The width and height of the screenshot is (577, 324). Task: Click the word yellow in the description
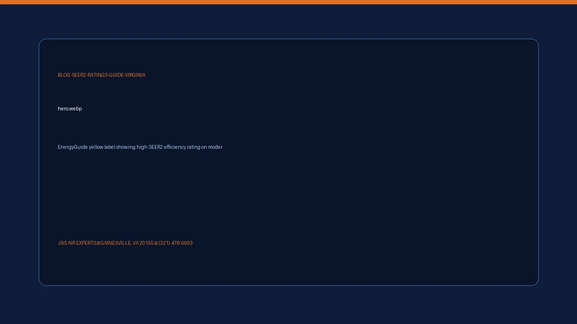tap(96, 147)
